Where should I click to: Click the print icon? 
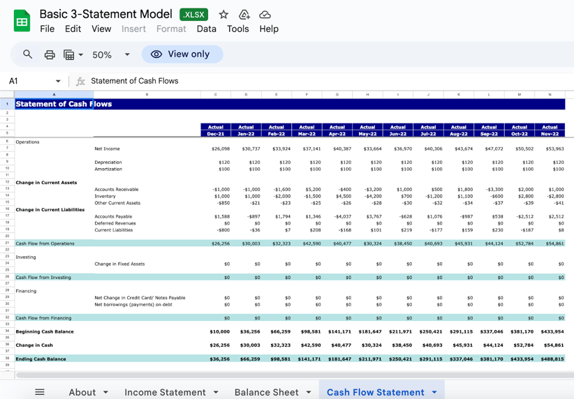click(x=50, y=54)
